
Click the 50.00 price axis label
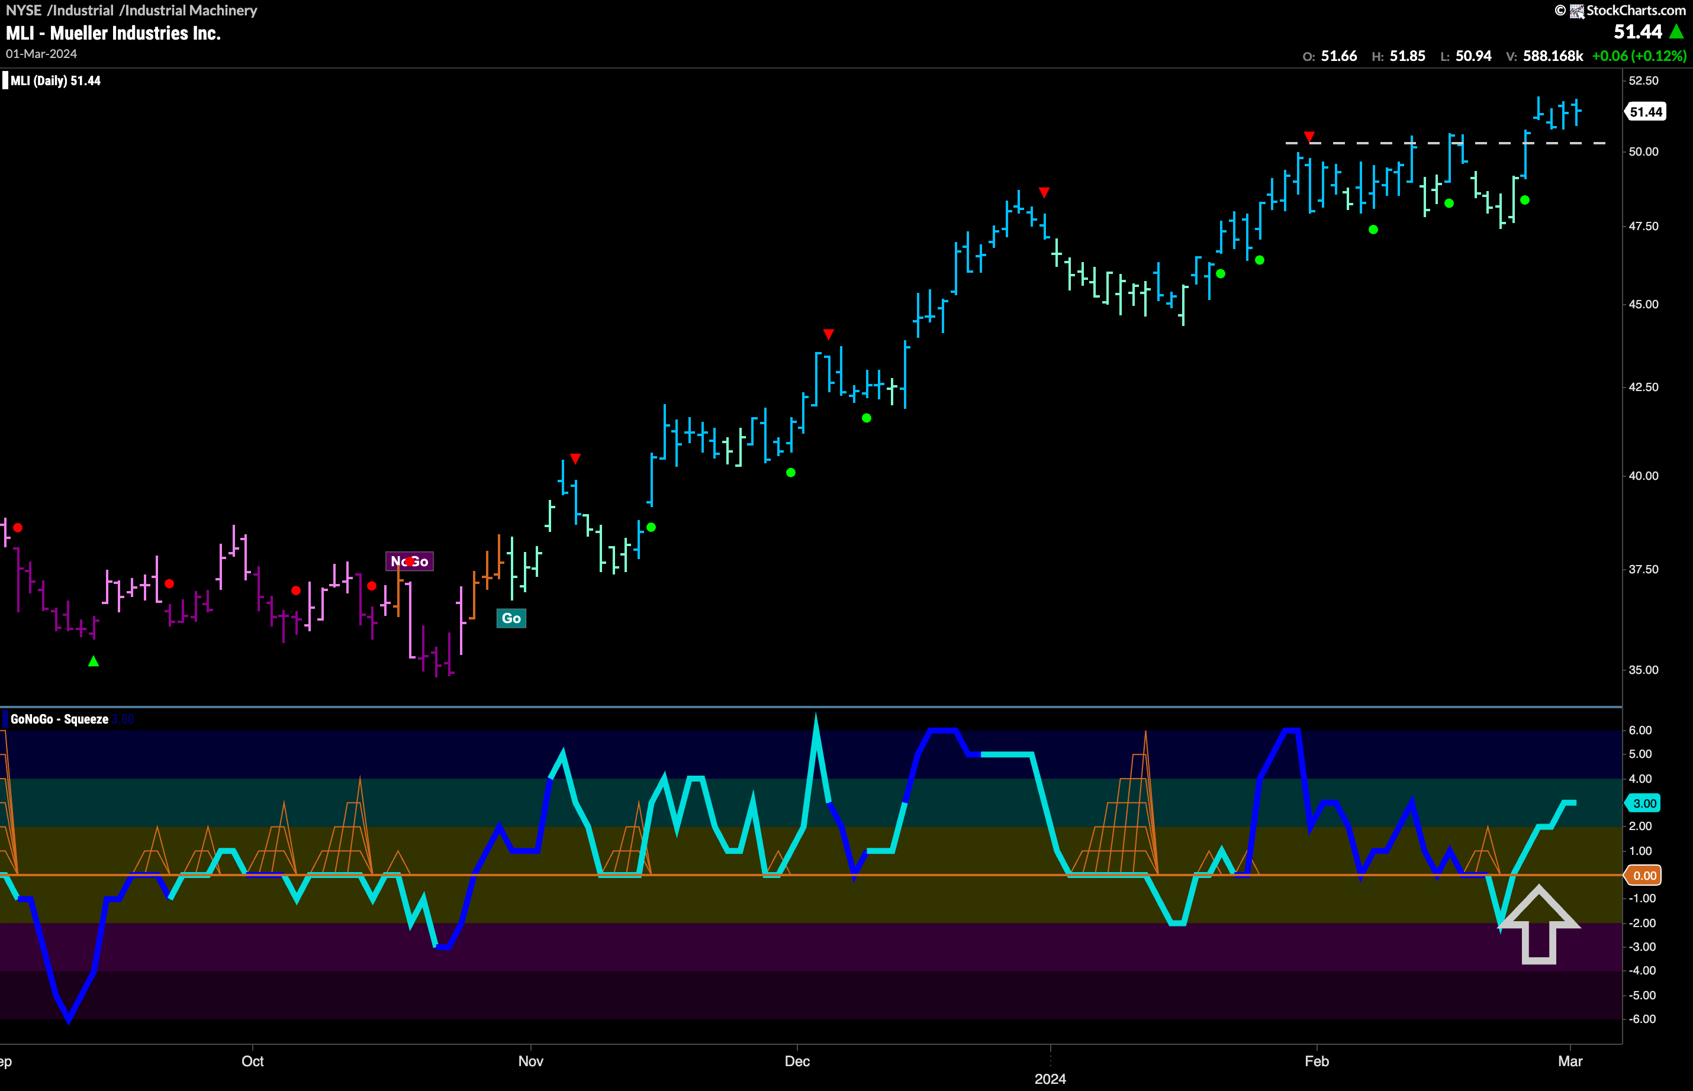[x=1643, y=151]
